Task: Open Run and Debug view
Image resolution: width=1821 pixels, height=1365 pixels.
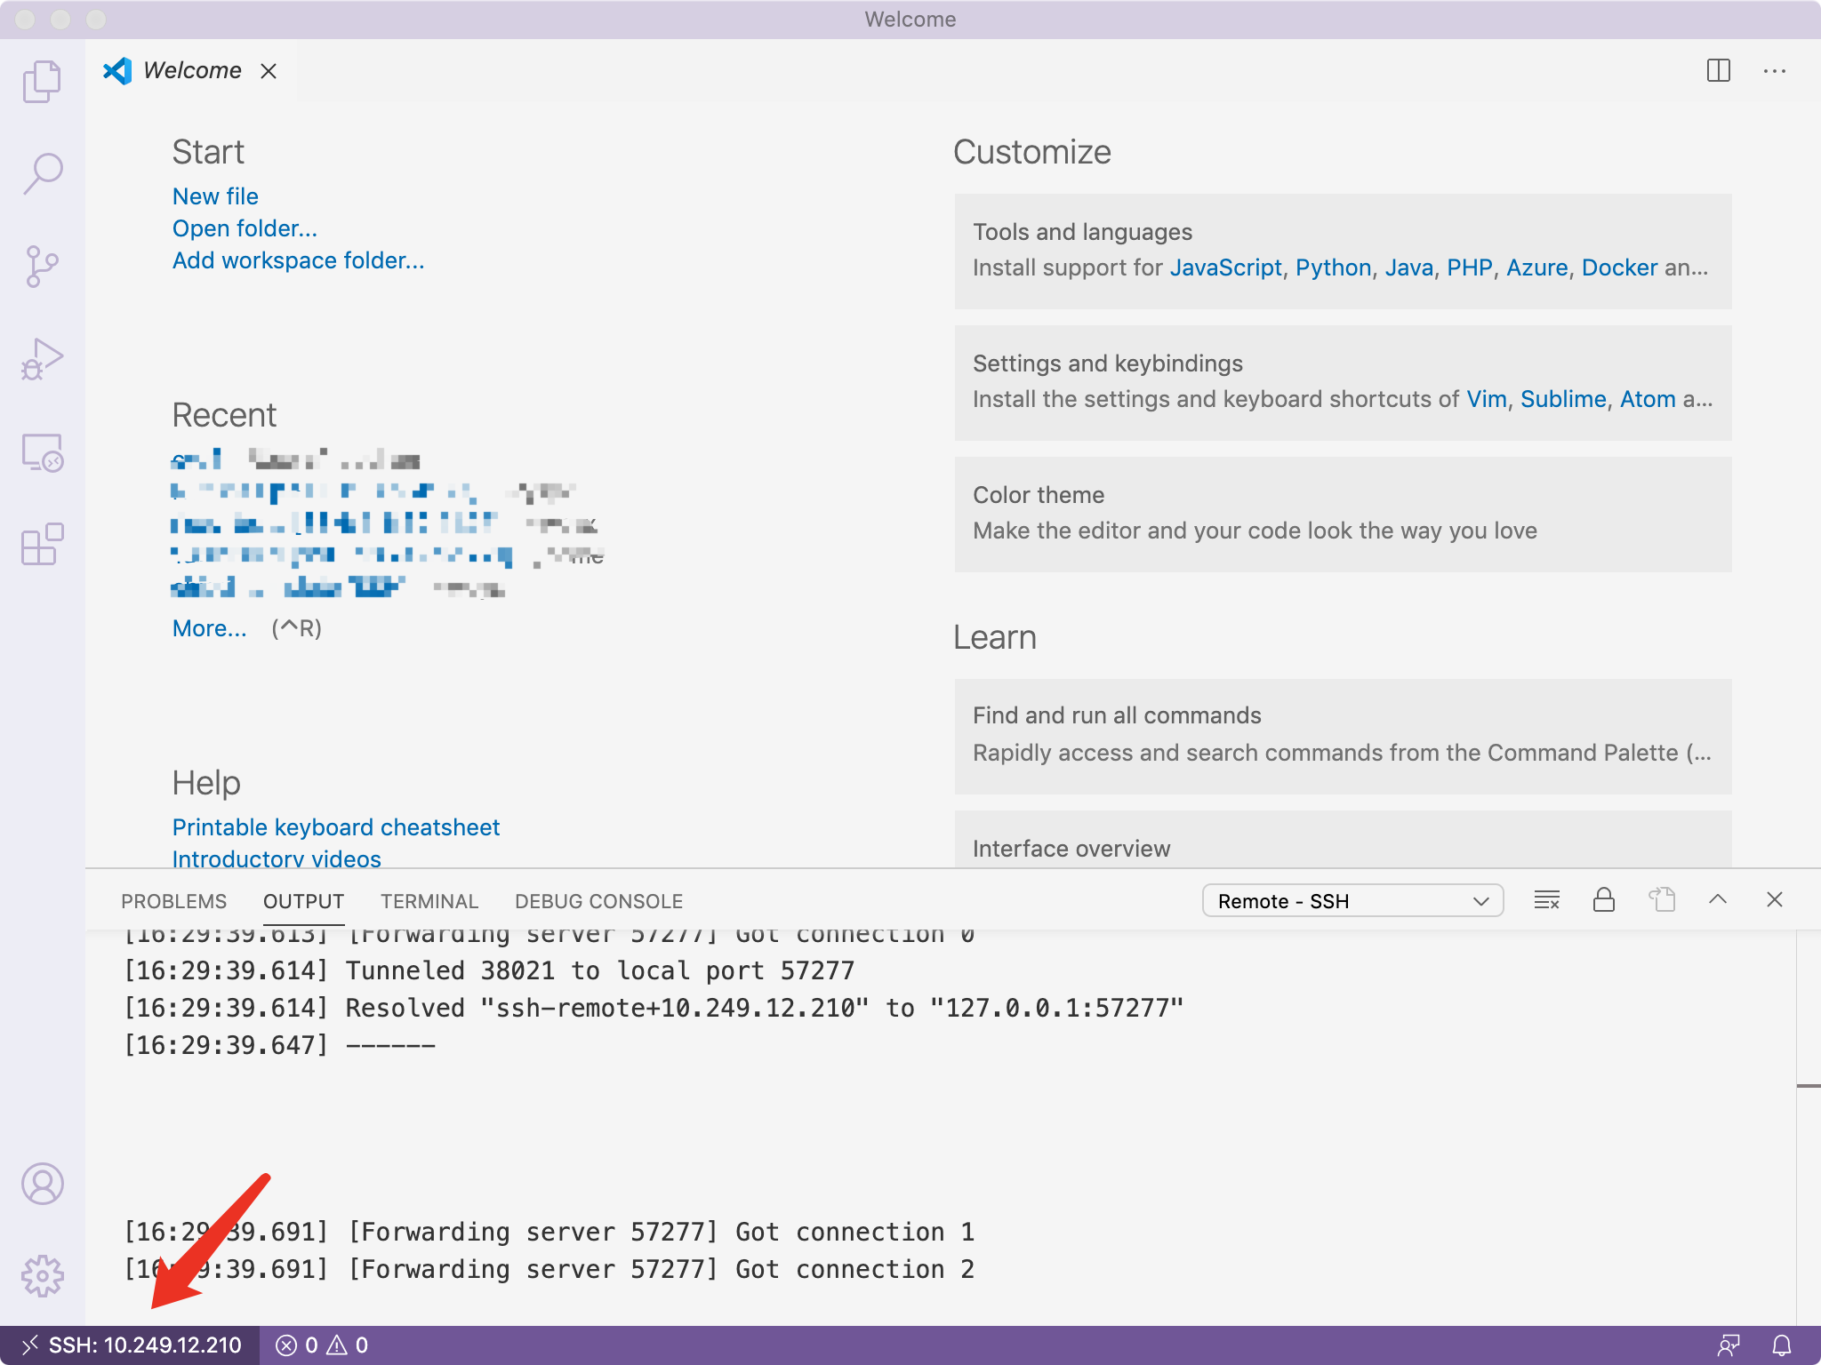Action: tap(42, 358)
